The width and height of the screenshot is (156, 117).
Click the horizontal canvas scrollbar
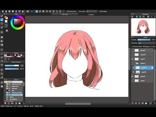coord(78,104)
